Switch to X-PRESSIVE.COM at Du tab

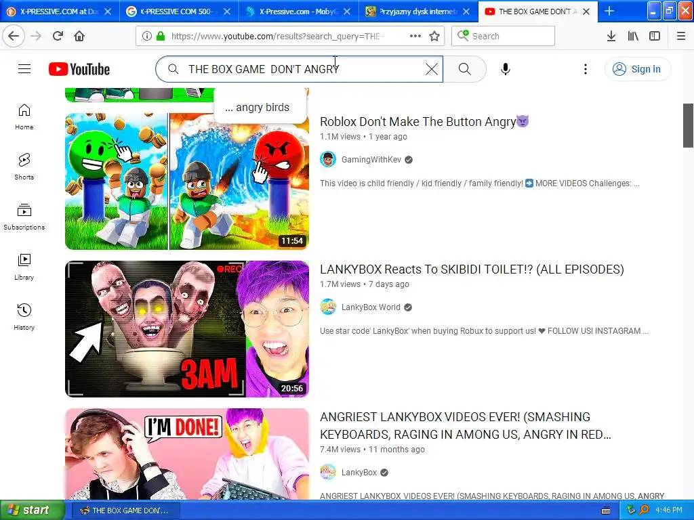coord(60,12)
